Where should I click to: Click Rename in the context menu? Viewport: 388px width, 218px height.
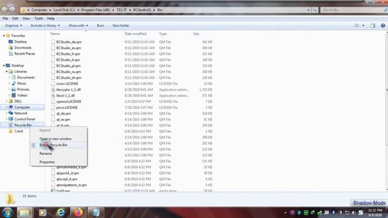(46, 153)
